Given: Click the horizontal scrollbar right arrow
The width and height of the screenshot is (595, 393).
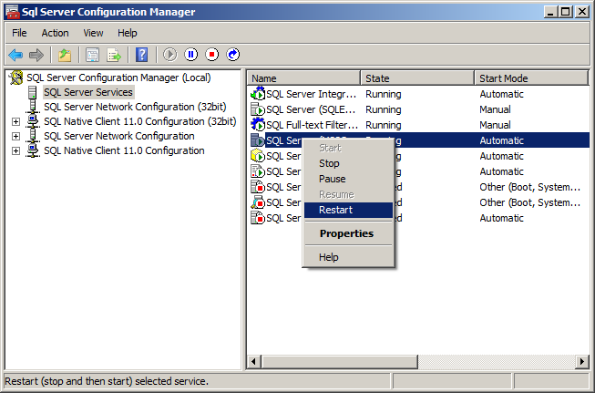Looking at the screenshot, I should click(x=581, y=361).
